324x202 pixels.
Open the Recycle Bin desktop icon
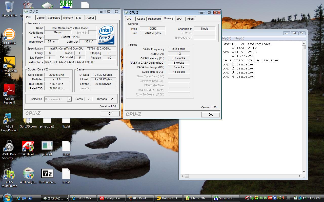9,9
